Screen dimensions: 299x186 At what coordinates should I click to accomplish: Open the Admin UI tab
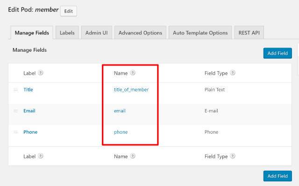97,33
